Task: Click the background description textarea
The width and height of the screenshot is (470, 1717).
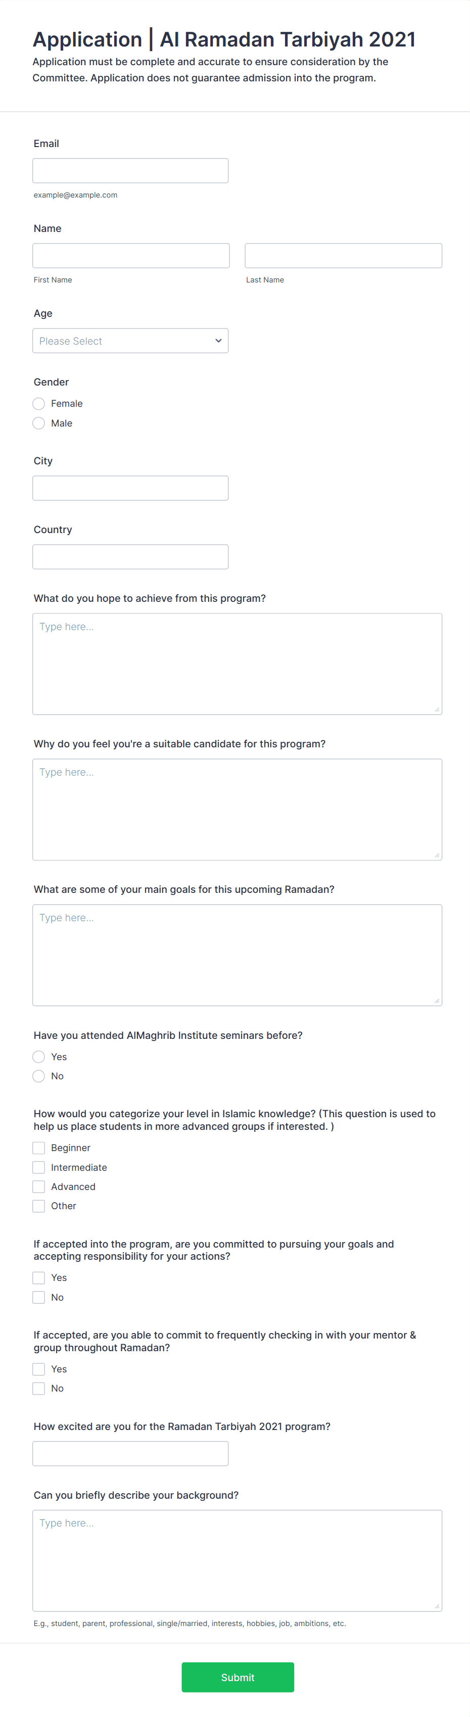Action: [x=237, y=1560]
